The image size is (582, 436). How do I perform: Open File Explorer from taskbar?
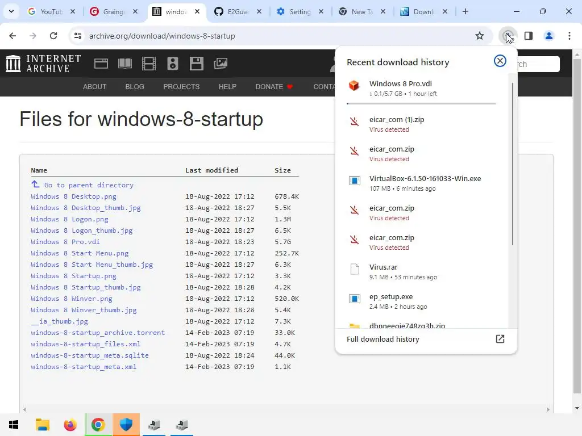point(42,425)
